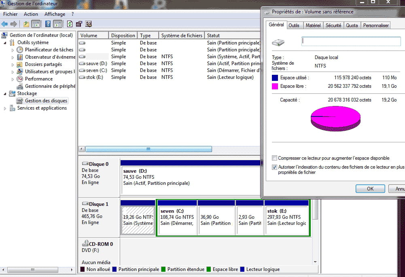Screen dimensions: 405x277
Task: Click the drive icon of stok (E:) row
Action: [82, 77]
